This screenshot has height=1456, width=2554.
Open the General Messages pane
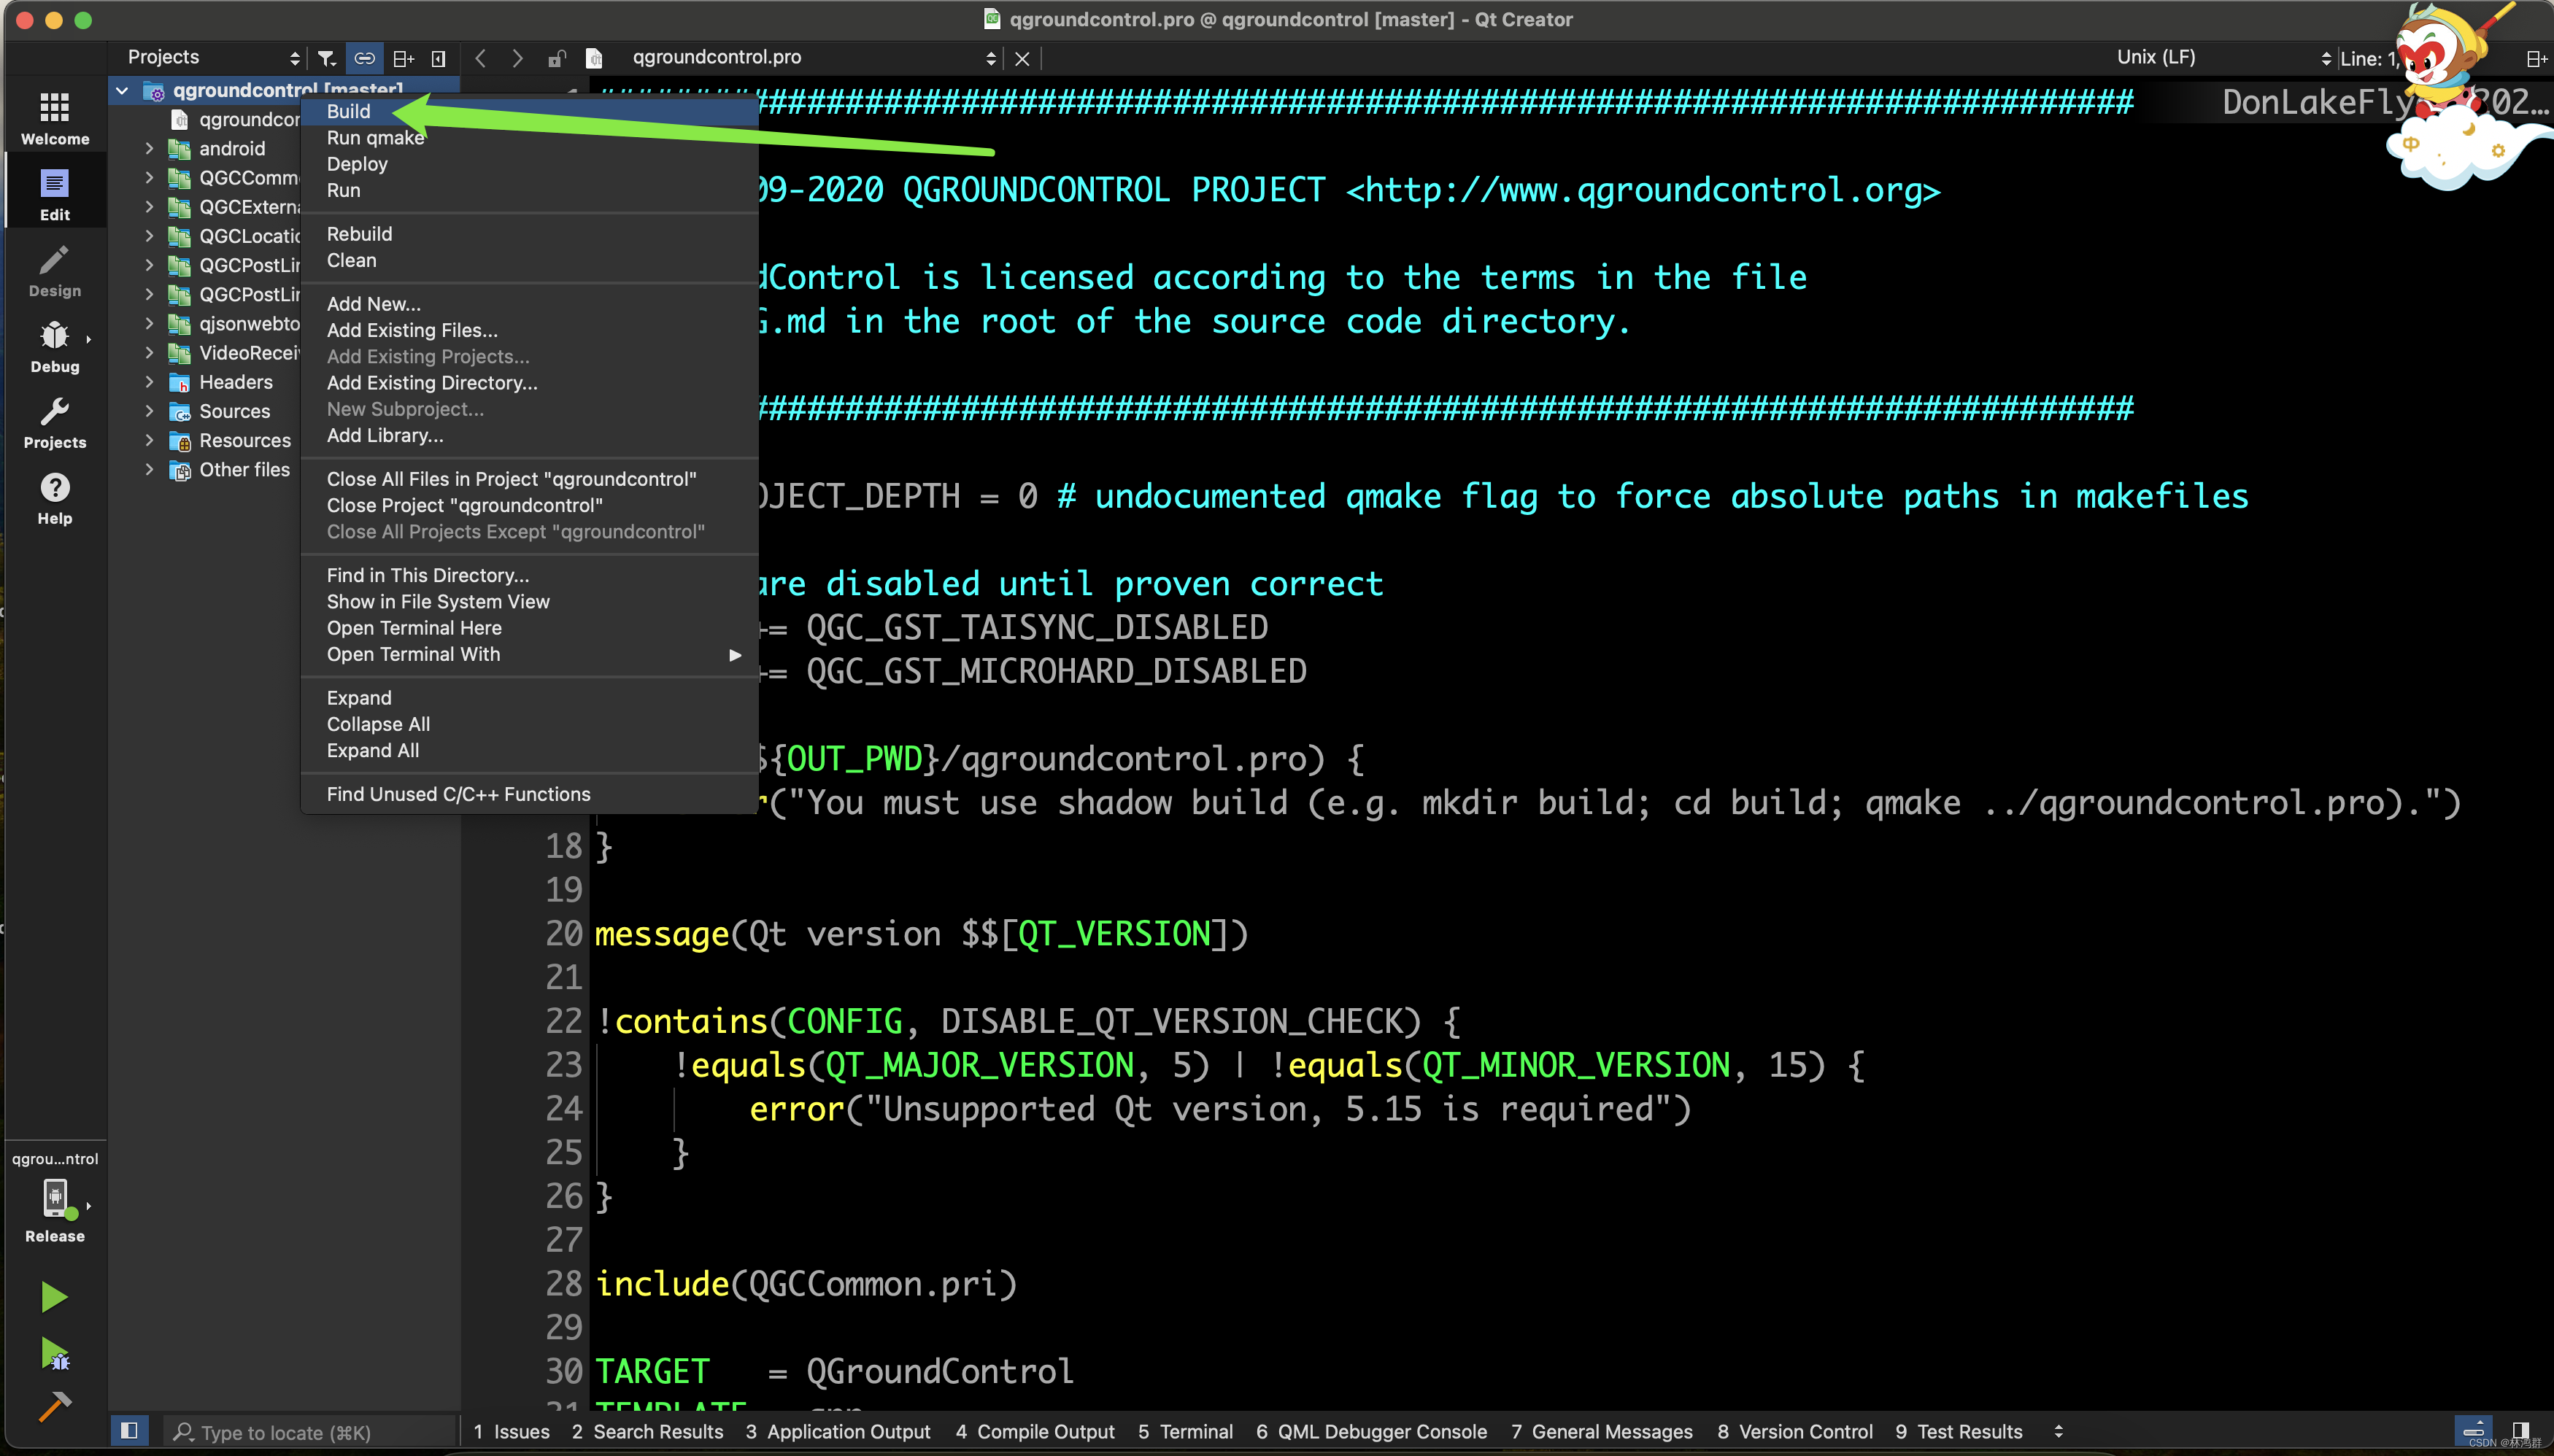1602,1431
